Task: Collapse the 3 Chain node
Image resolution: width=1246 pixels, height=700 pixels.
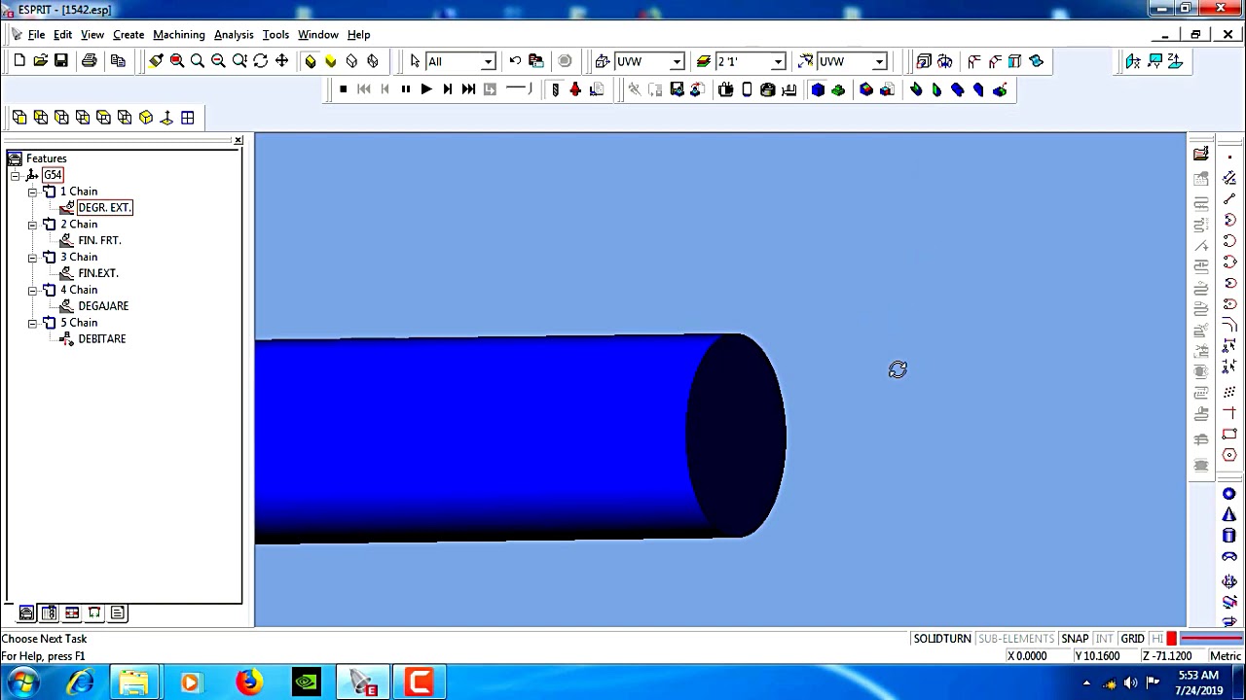Action: pyautogui.click(x=32, y=258)
